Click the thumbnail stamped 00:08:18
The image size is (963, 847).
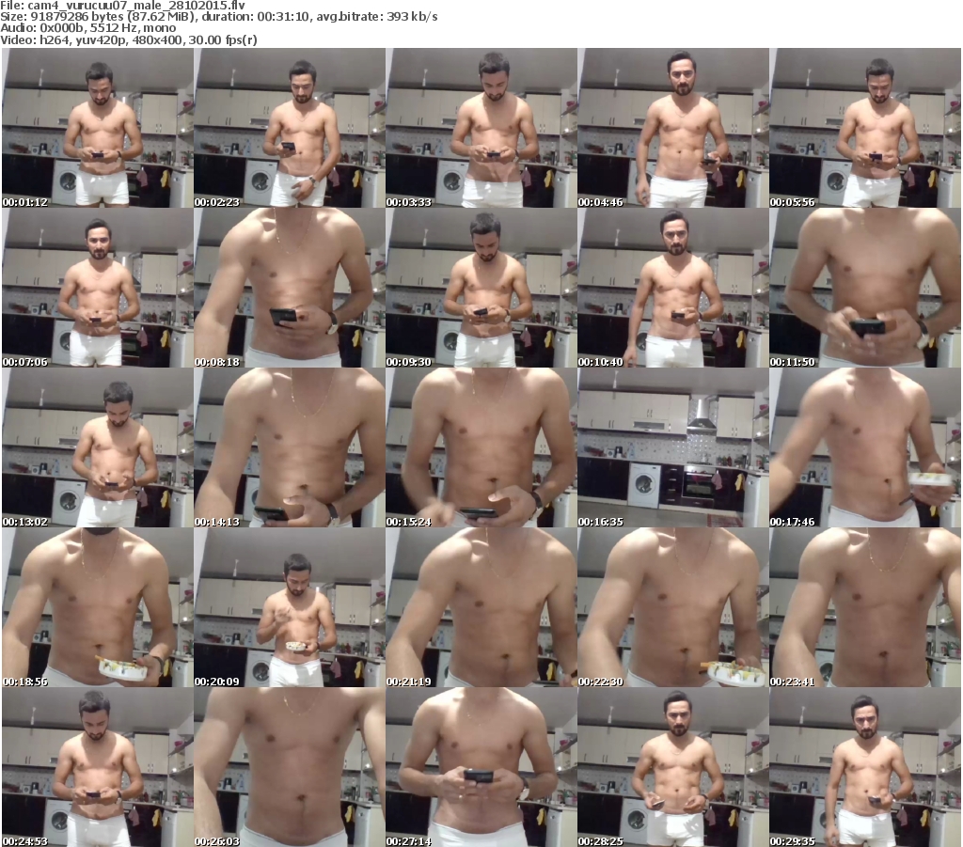tap(290, 288)
